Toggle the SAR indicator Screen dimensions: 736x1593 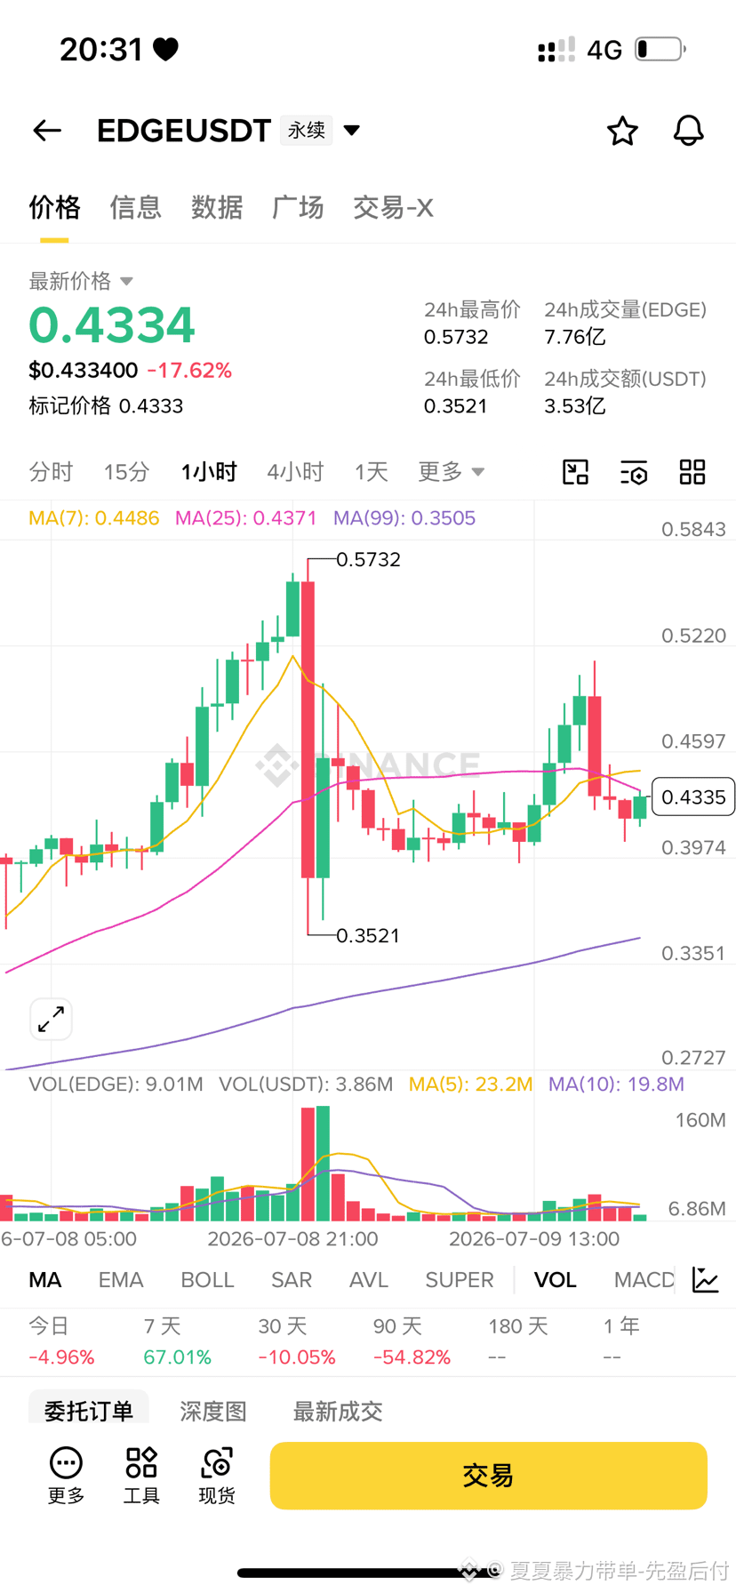click(x=292, y=1280)
